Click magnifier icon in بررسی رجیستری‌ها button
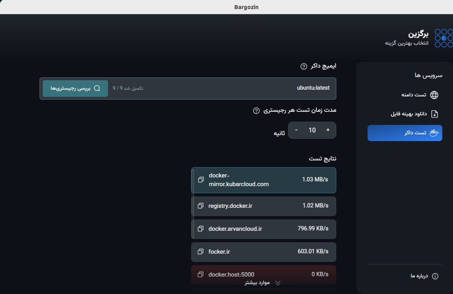 (97, 88)
